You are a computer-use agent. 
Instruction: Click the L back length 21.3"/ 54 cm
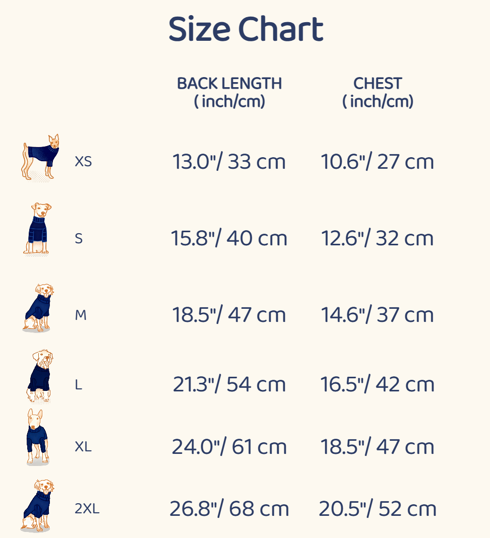(x=229, y=384)
